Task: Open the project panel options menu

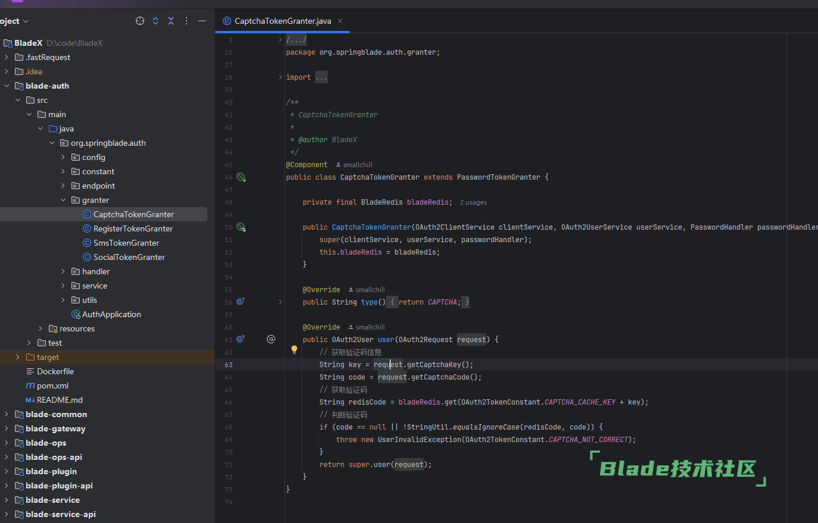Action: [186, 21]
